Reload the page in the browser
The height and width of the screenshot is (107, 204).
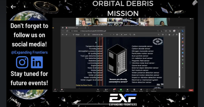67,31
